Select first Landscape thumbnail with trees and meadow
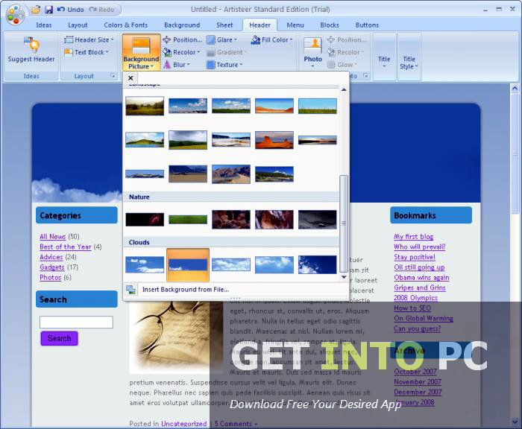Screen dimensions: 522x429 point(145,106)
